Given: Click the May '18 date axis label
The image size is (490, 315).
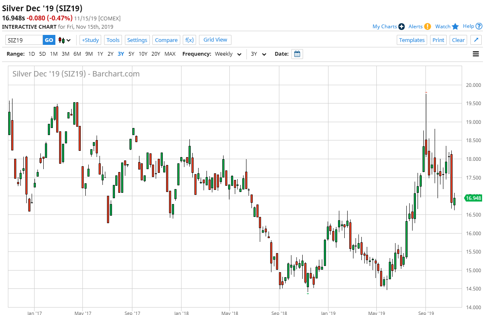Looking at the screenshot, I should click(230, 313).
